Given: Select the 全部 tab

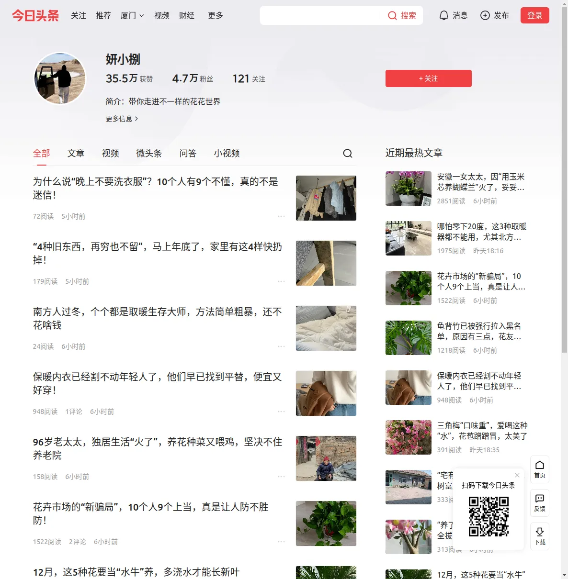Looking at the screenshot, I should click(x=42, y=153).
